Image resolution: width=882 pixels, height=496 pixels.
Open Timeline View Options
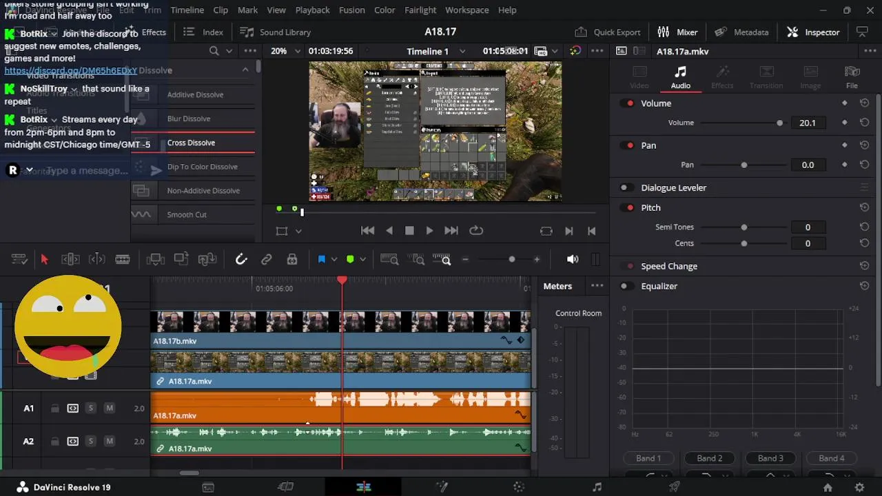pos(19,259)
